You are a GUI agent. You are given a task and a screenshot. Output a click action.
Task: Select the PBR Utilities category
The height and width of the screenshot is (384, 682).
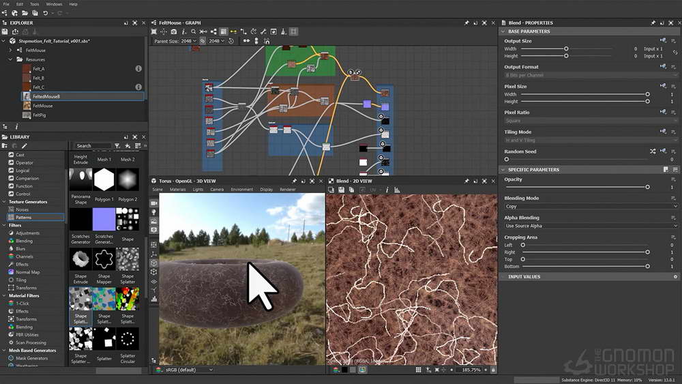(x=27, y=335)
